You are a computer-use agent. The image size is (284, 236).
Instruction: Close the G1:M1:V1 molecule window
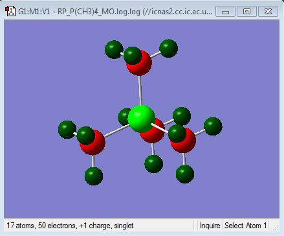click(268, 11)
